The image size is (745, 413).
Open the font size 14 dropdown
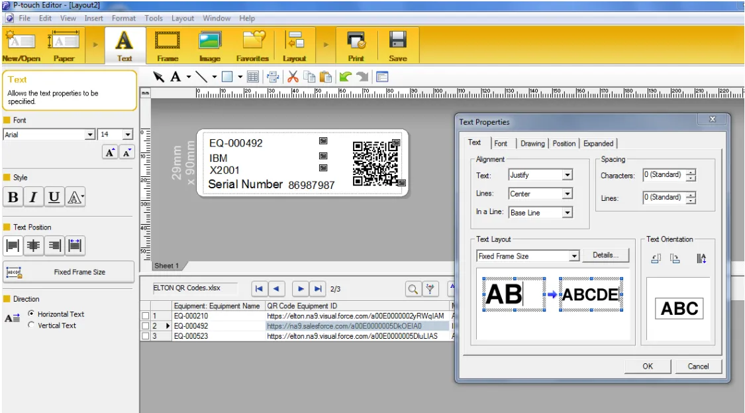tap(127, 135)
